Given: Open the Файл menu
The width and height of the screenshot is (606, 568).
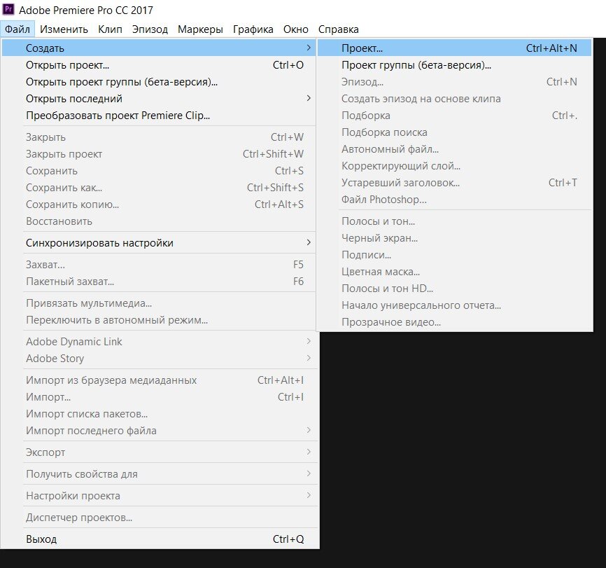Looking at the screenshot, I should tap(17, 29).
